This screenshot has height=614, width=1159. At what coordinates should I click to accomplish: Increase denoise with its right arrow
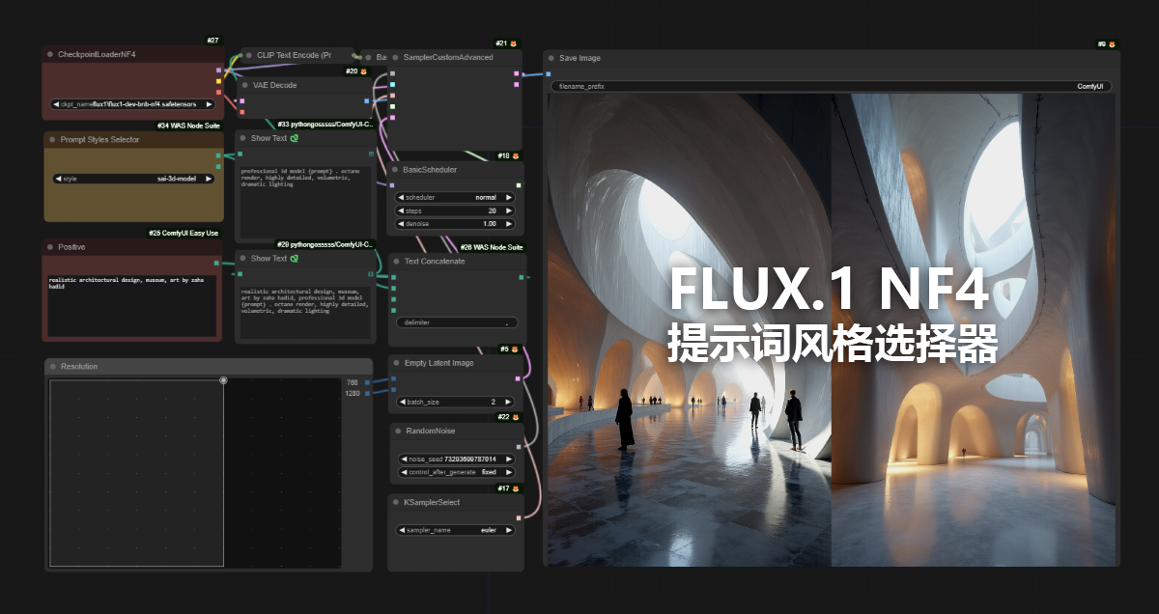[x=509, y=223]
